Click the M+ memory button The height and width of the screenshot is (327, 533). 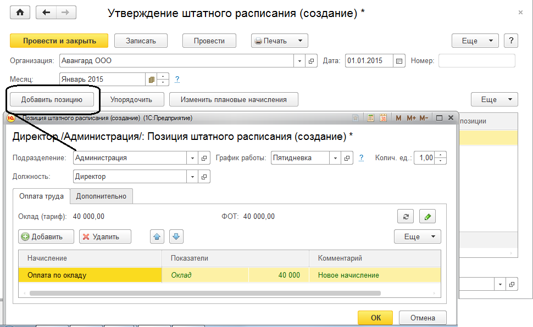point(411,118)
